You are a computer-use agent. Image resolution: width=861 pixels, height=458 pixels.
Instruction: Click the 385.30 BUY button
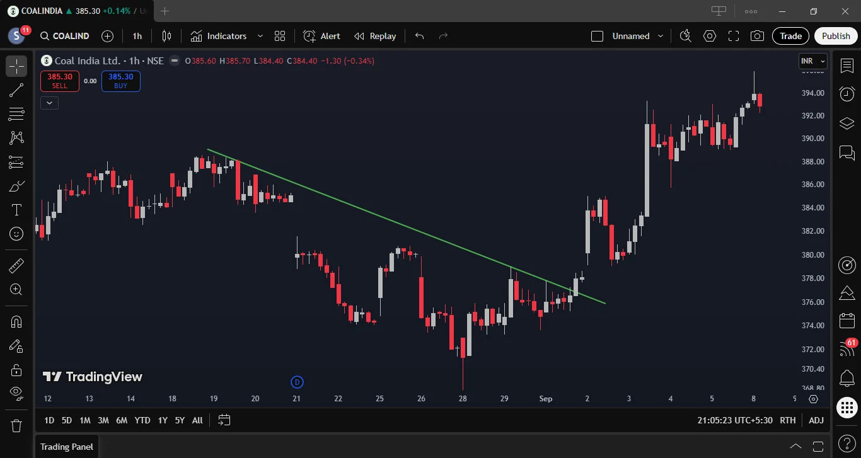120,81
